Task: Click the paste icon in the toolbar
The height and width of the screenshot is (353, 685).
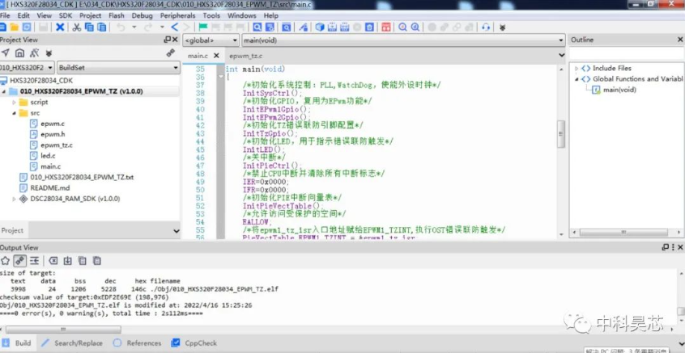Action: point(102,27)
